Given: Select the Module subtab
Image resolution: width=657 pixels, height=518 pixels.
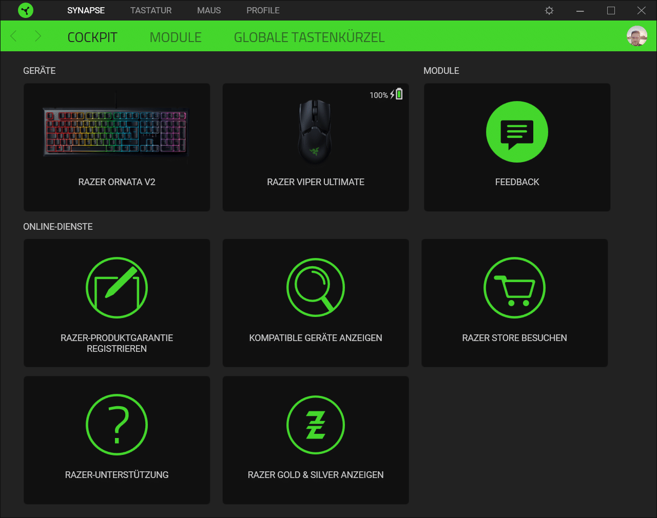Looking at the screenshot, I should tap(176, 37).
